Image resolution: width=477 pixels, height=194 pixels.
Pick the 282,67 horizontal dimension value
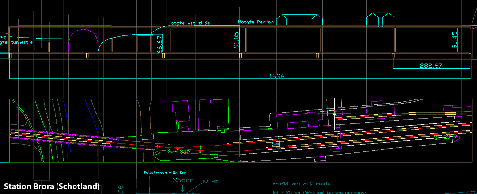tap(431, 65)
